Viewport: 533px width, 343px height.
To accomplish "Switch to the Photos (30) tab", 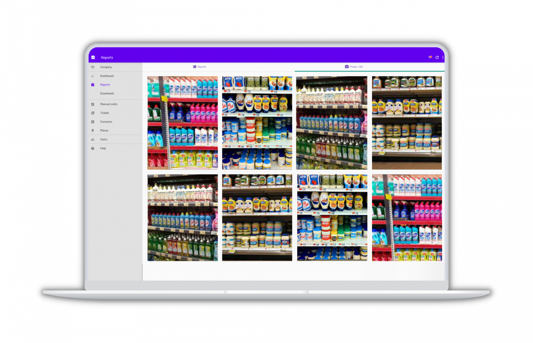I will 354,67.
